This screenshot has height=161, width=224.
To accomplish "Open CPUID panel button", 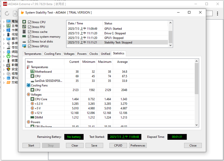I will click(x=118, y=146).
